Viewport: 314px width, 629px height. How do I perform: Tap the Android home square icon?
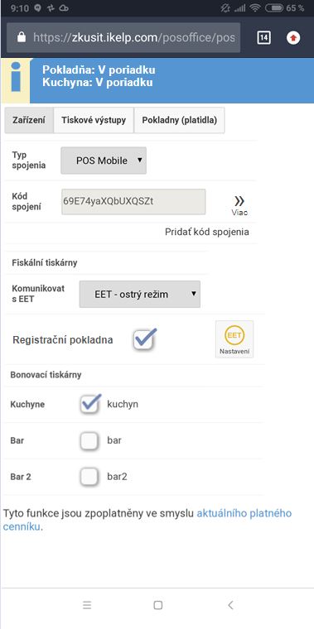[157, 605]
